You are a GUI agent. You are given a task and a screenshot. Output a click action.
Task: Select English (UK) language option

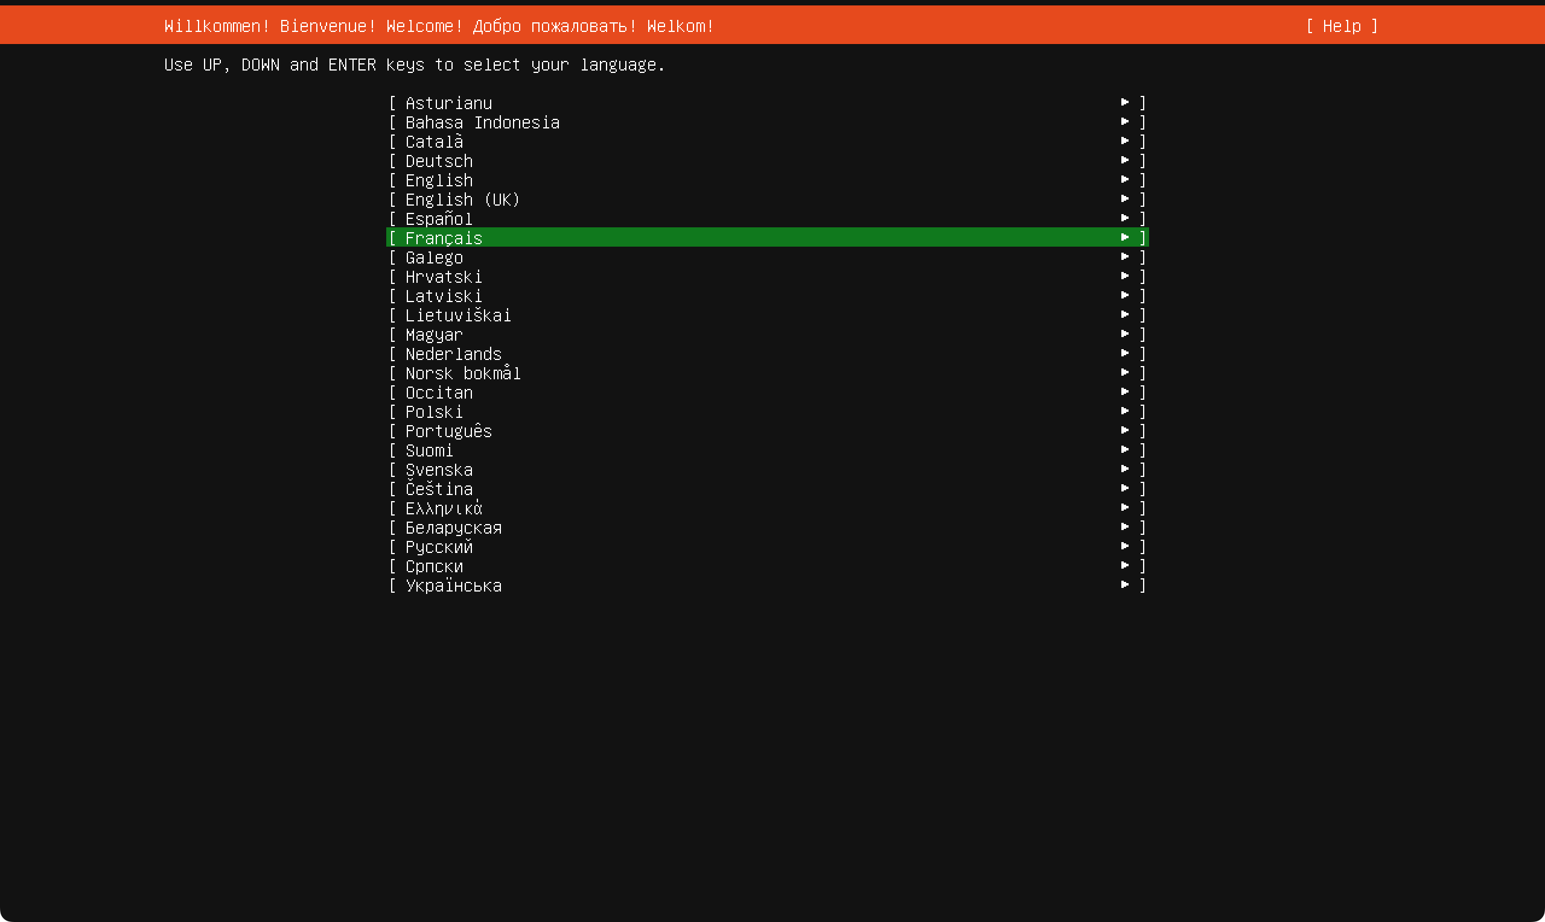click(x=462, y=200)
